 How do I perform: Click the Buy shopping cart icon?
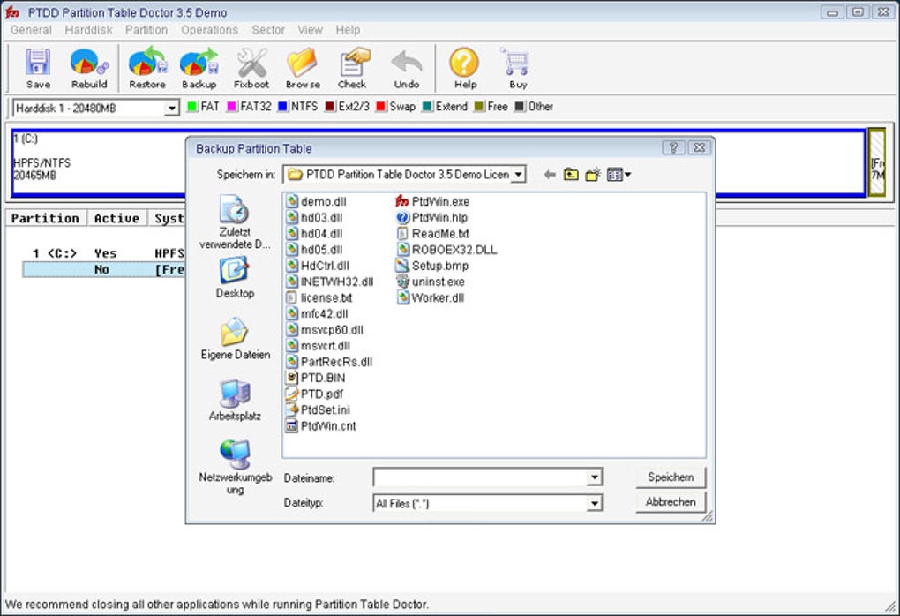(516, 68)
